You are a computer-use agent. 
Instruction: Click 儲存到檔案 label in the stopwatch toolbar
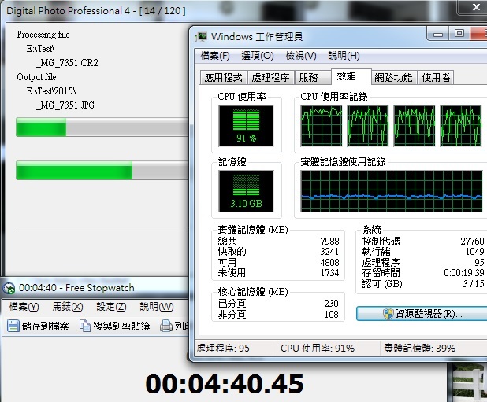click(46, 326)
